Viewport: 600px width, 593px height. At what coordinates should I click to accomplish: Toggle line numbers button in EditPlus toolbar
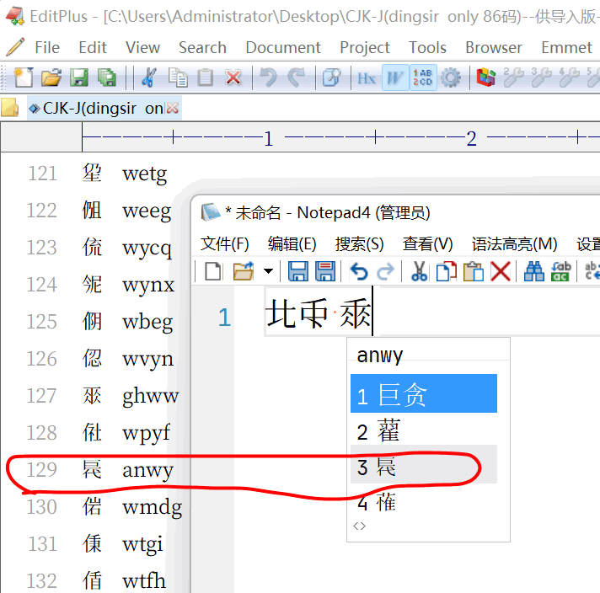(423, 78)
